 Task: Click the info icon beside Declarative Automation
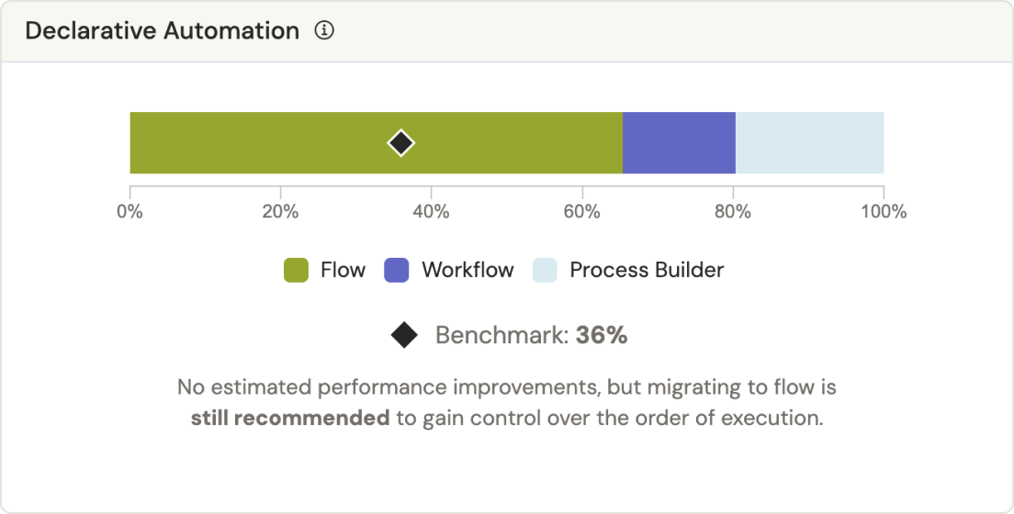tap(324, 30)
